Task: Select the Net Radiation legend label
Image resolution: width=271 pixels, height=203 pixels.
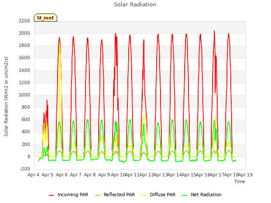Action: point(206,195)
